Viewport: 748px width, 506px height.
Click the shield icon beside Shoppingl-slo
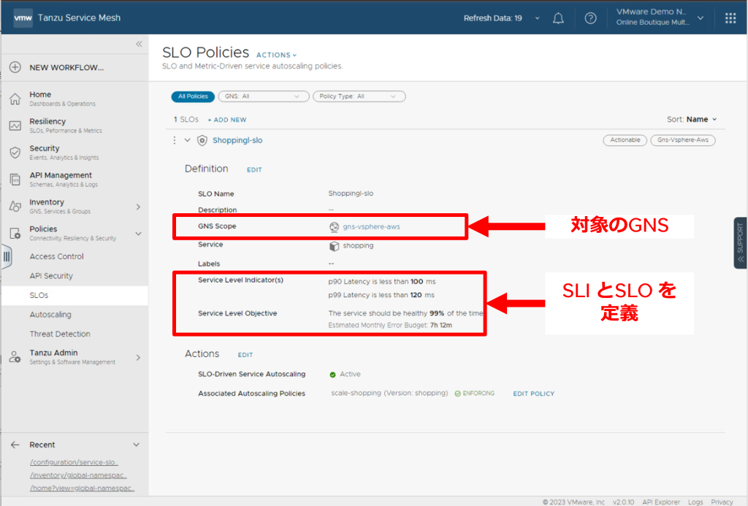click(x=202, y=140)
